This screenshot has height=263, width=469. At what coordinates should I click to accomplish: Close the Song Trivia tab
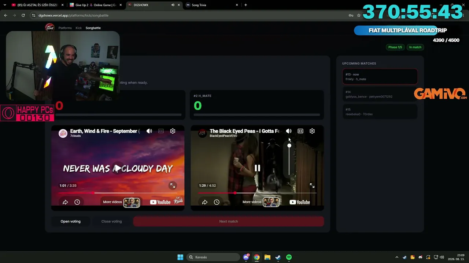[x=237, y=5]
